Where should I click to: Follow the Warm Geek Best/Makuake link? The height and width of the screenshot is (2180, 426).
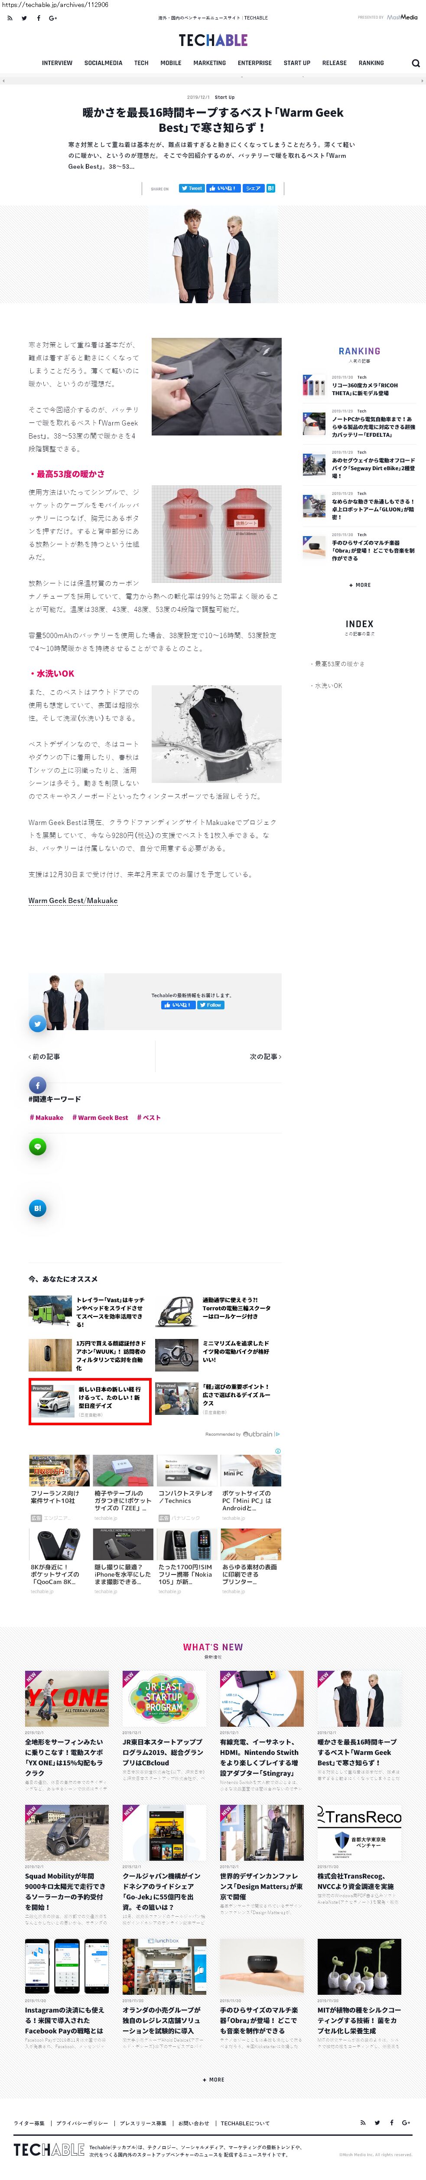click(x=73, y=900)
